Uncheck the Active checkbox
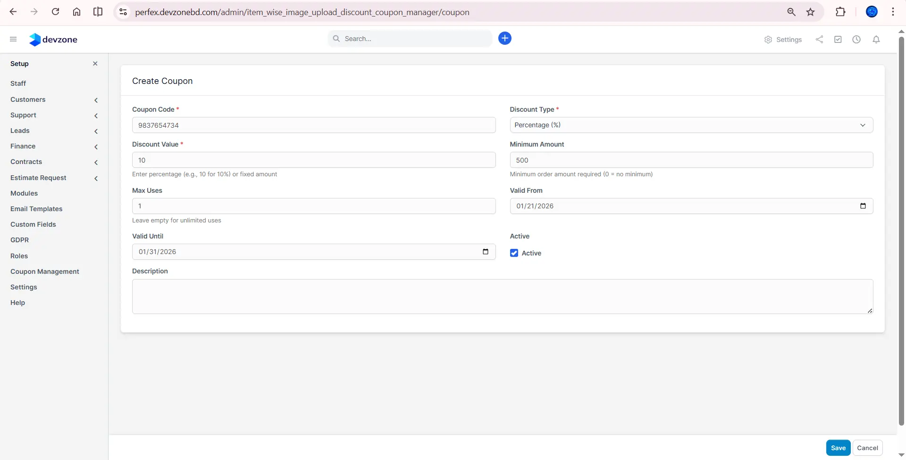906x460 pixels. pos(514,253)
